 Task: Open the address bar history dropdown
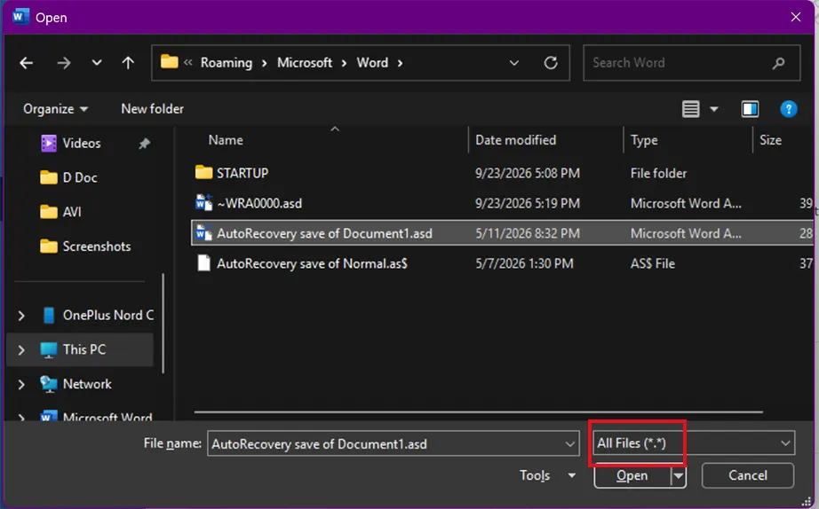click(x=514, y=63)
